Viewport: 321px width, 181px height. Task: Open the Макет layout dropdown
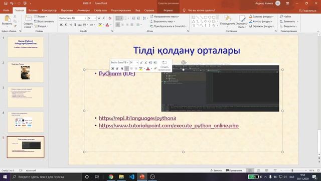(41, 17)
